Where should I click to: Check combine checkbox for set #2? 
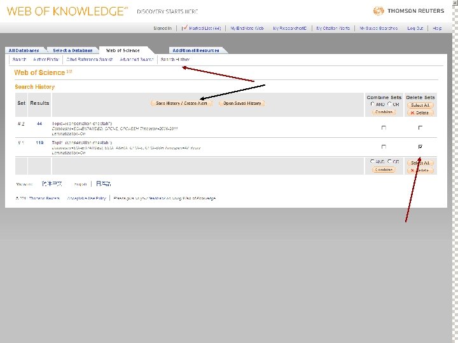tap(384, 128)
